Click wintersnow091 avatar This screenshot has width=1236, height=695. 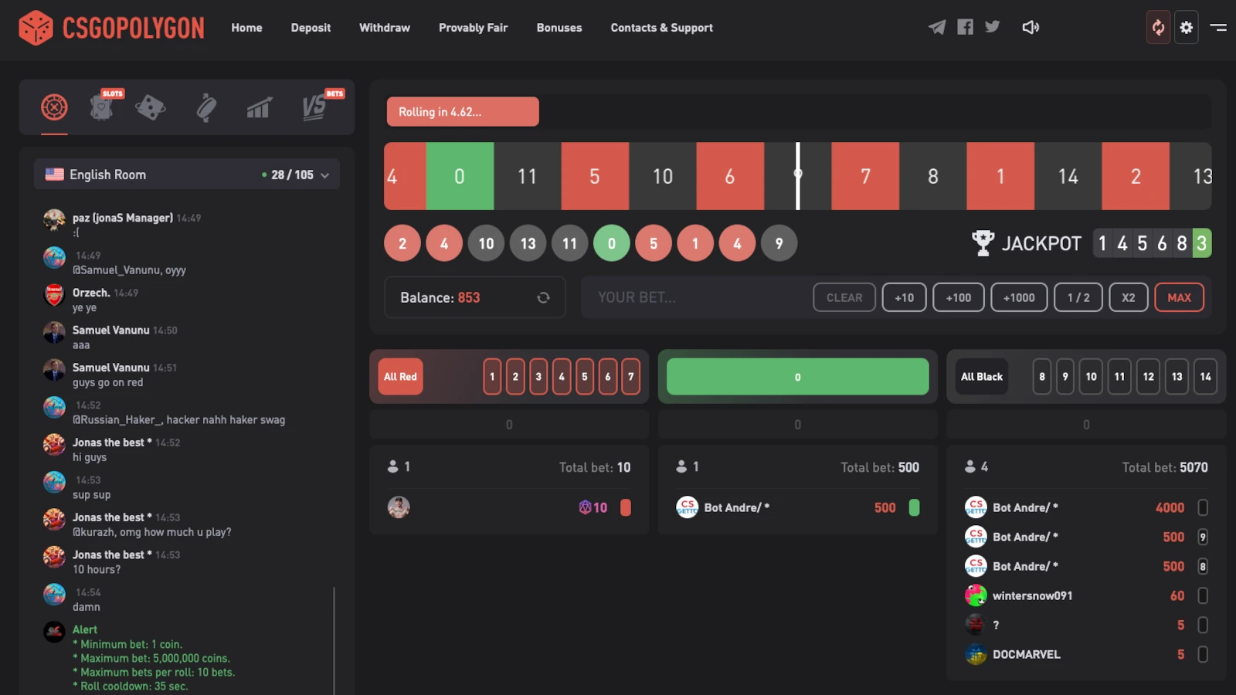coord(976,595)
